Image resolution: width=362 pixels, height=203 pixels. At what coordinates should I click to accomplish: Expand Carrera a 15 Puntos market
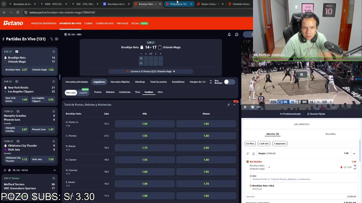coord(151,71)
